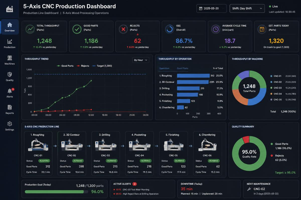Click 1,248 Total Parts donut center

click(x=249, y=88)
